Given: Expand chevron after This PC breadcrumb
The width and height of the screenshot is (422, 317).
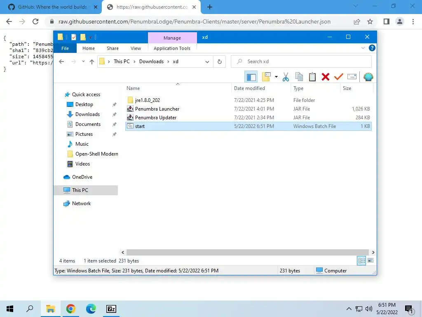Looking at the screenshot, I should click(134, 62).
